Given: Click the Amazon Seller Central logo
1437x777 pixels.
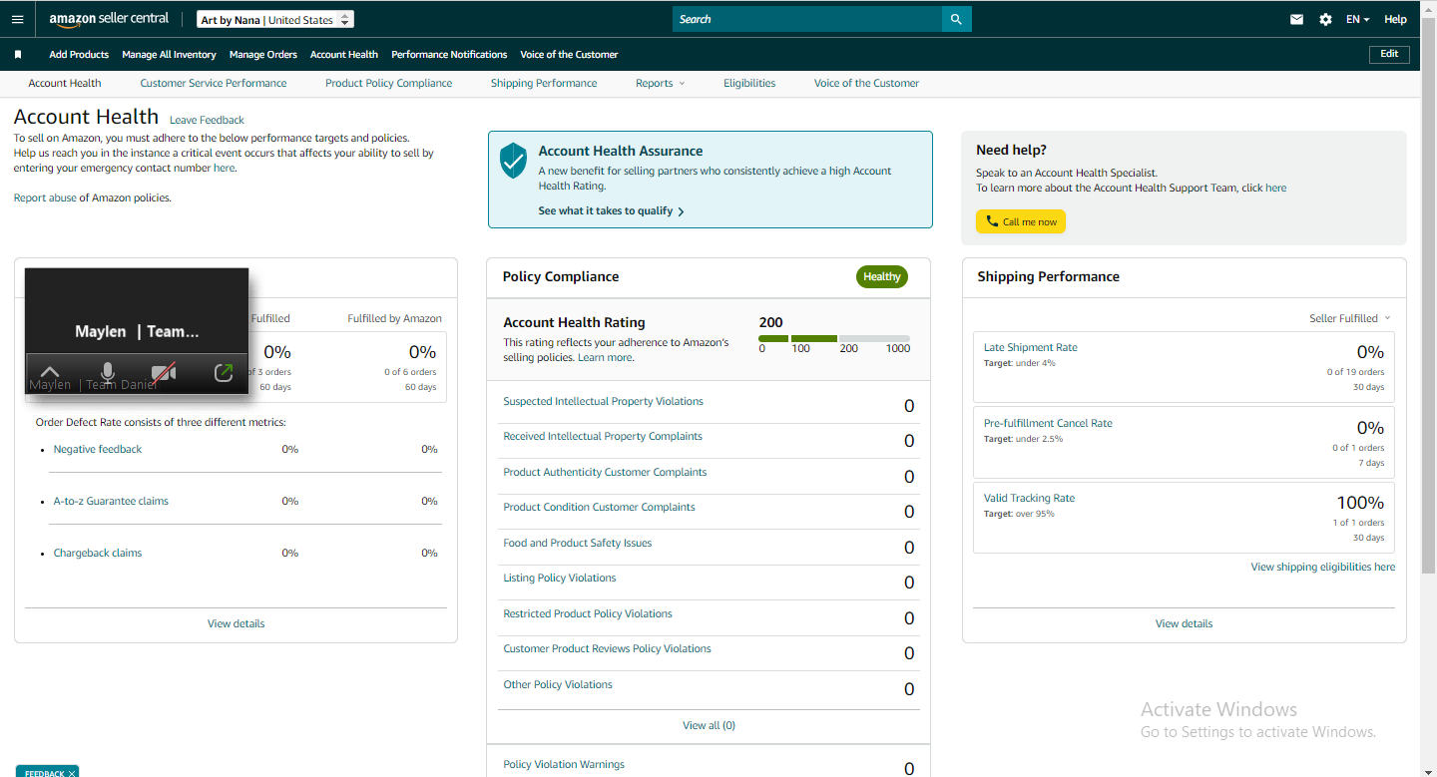Looking at the screenshot, I should 110,19.
